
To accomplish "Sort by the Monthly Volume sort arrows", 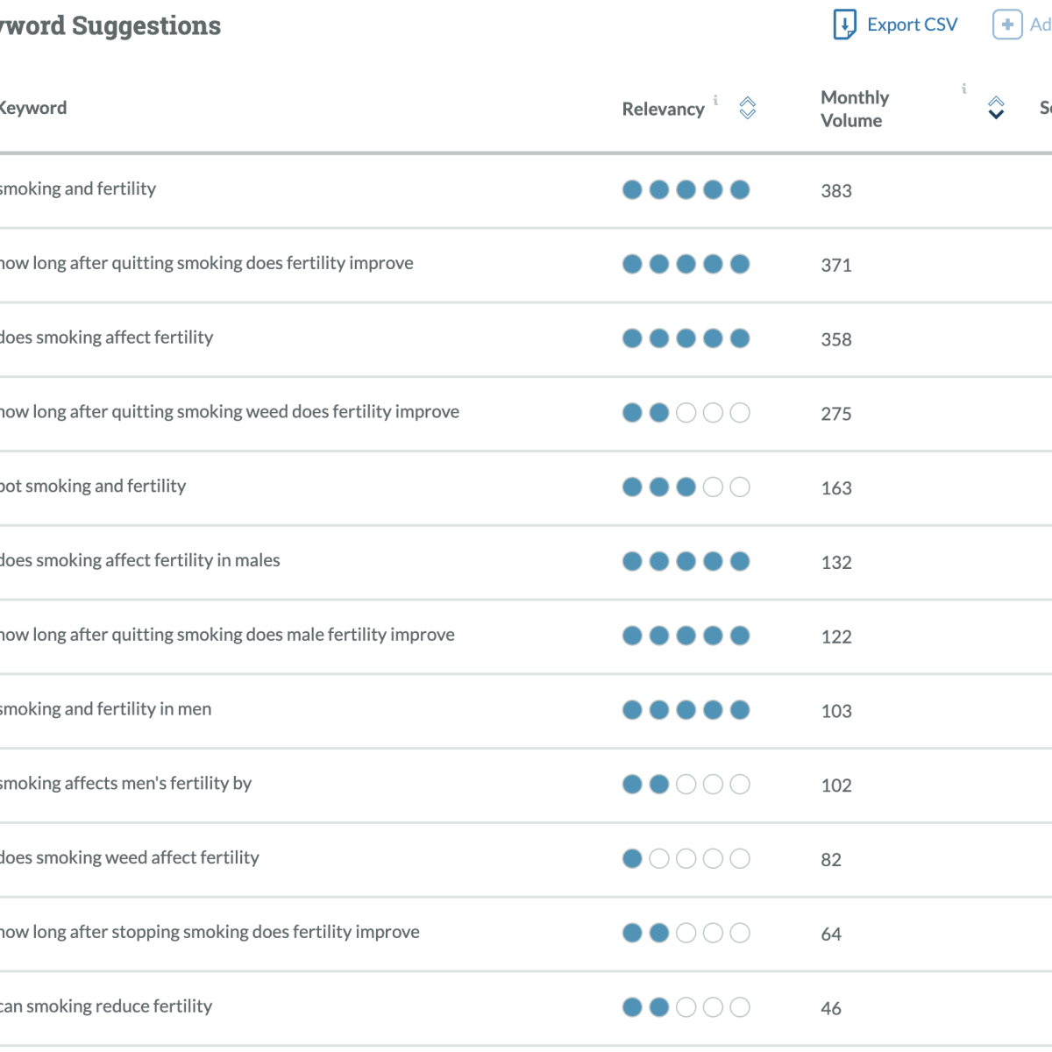I will [996, 108].
